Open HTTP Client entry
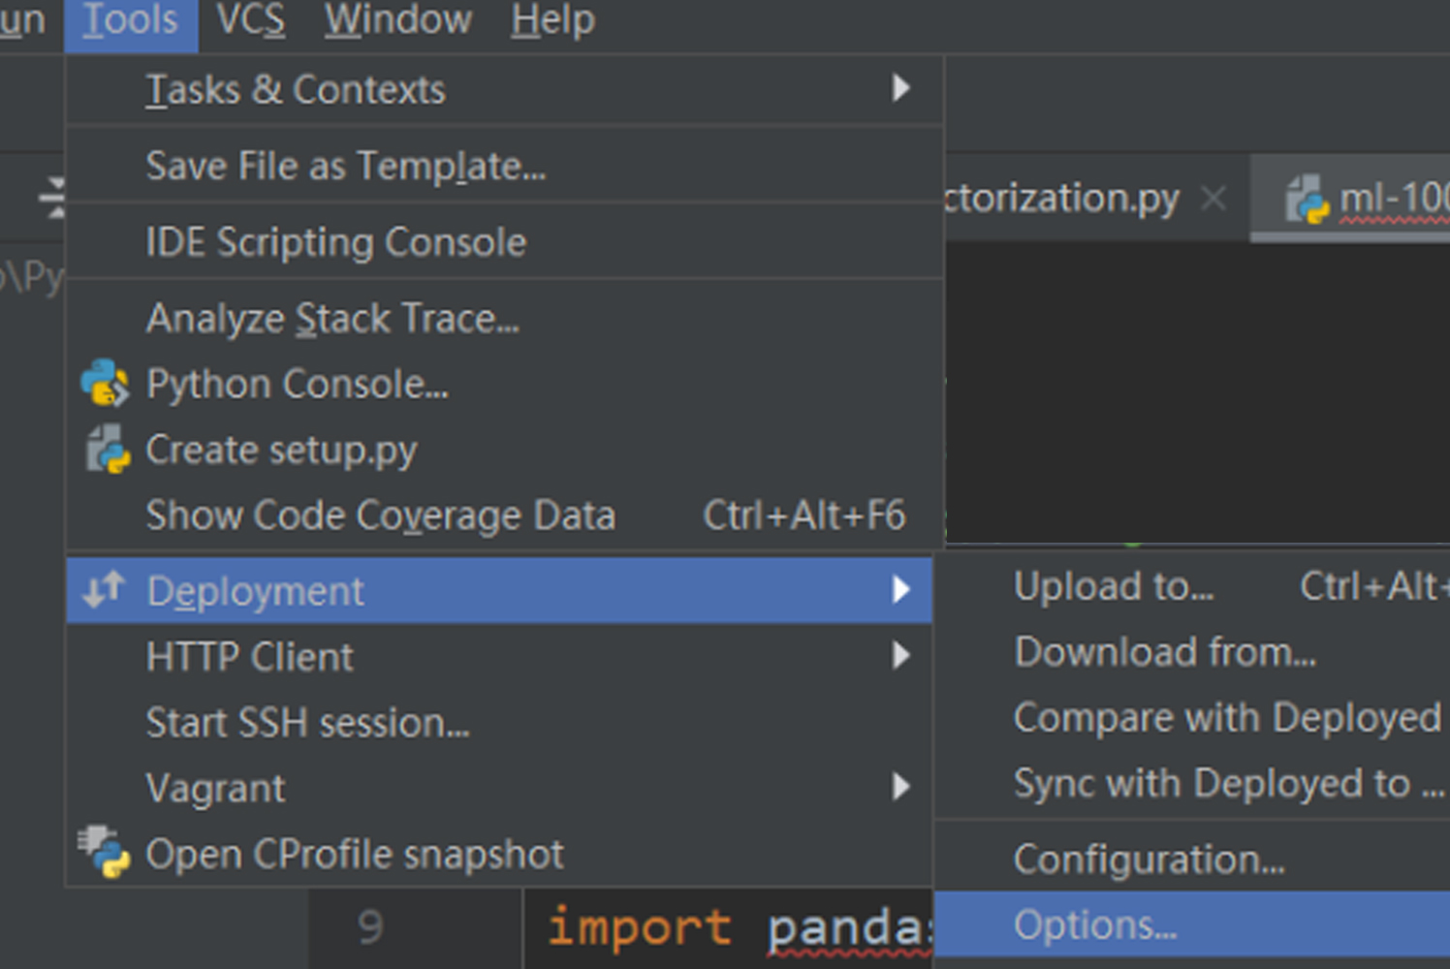The image size is (1450, 969). 499,657
